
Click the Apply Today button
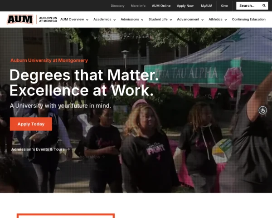pyautogui.click(x=31, y=124)
